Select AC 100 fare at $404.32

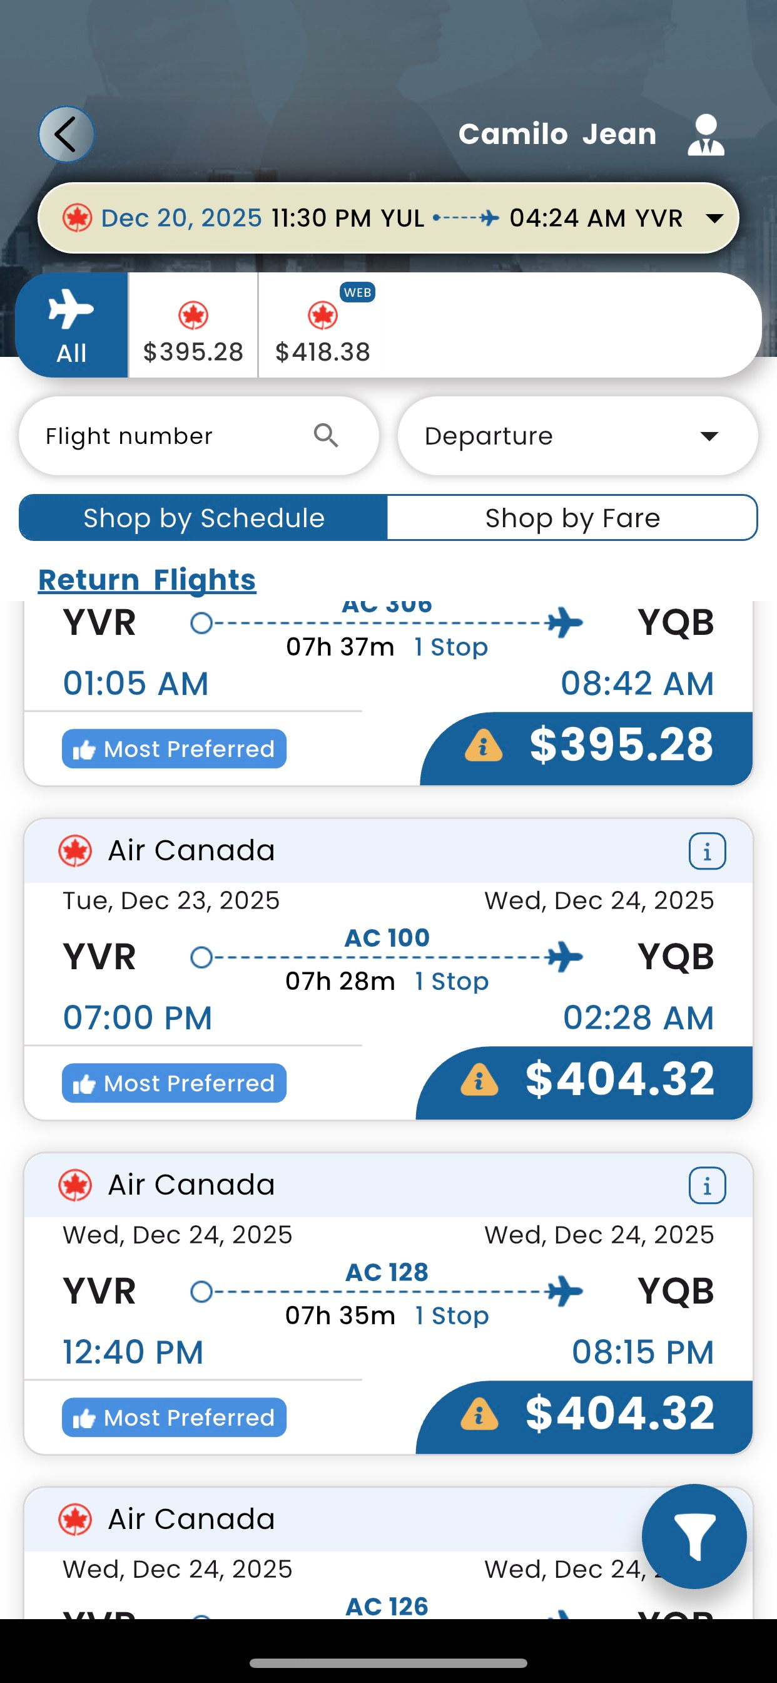pos(618,1079)
